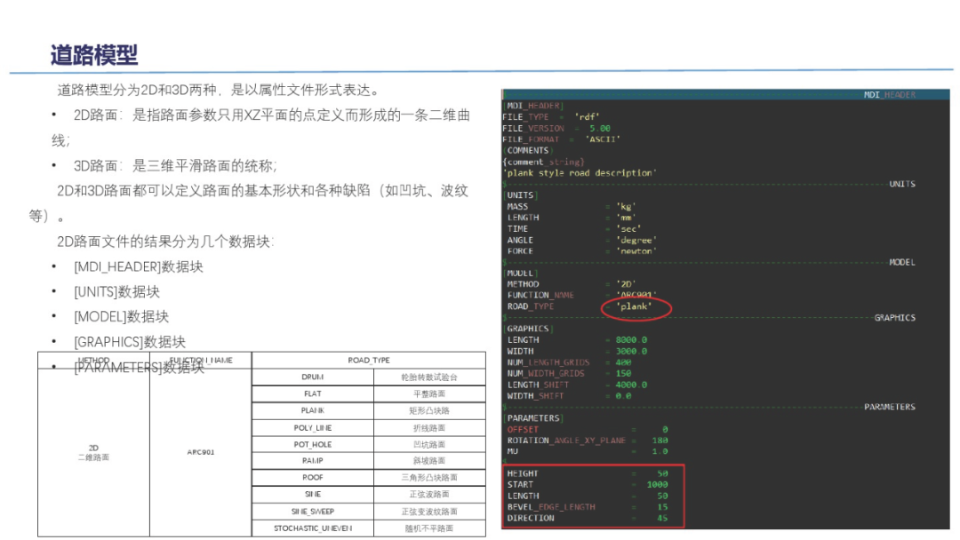Click the [MDI_HEADER]数据块 bullet item

coord(138,266)
